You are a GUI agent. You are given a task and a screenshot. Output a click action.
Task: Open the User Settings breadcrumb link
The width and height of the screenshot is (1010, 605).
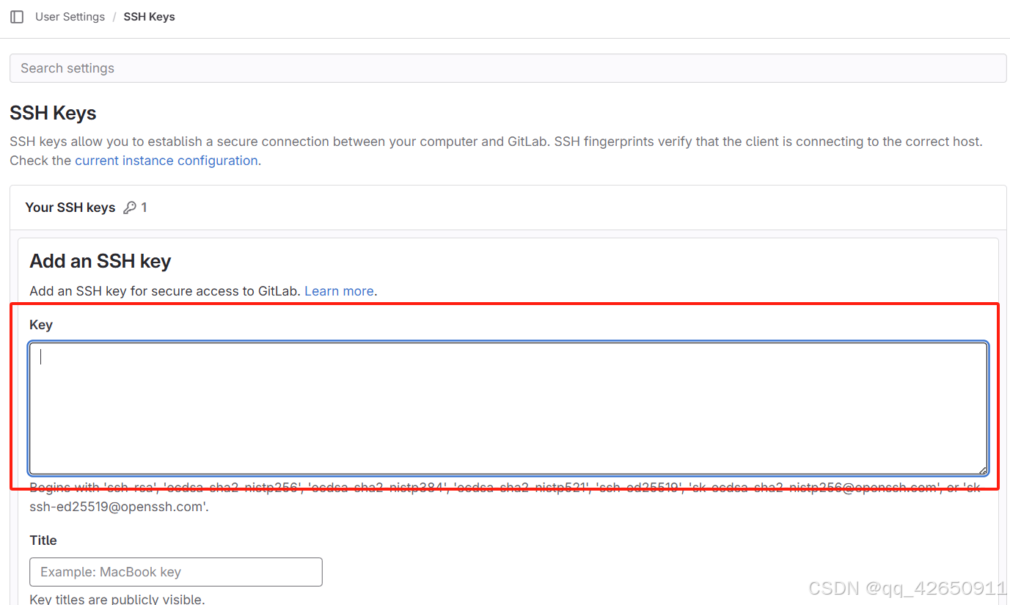(70, 16)
